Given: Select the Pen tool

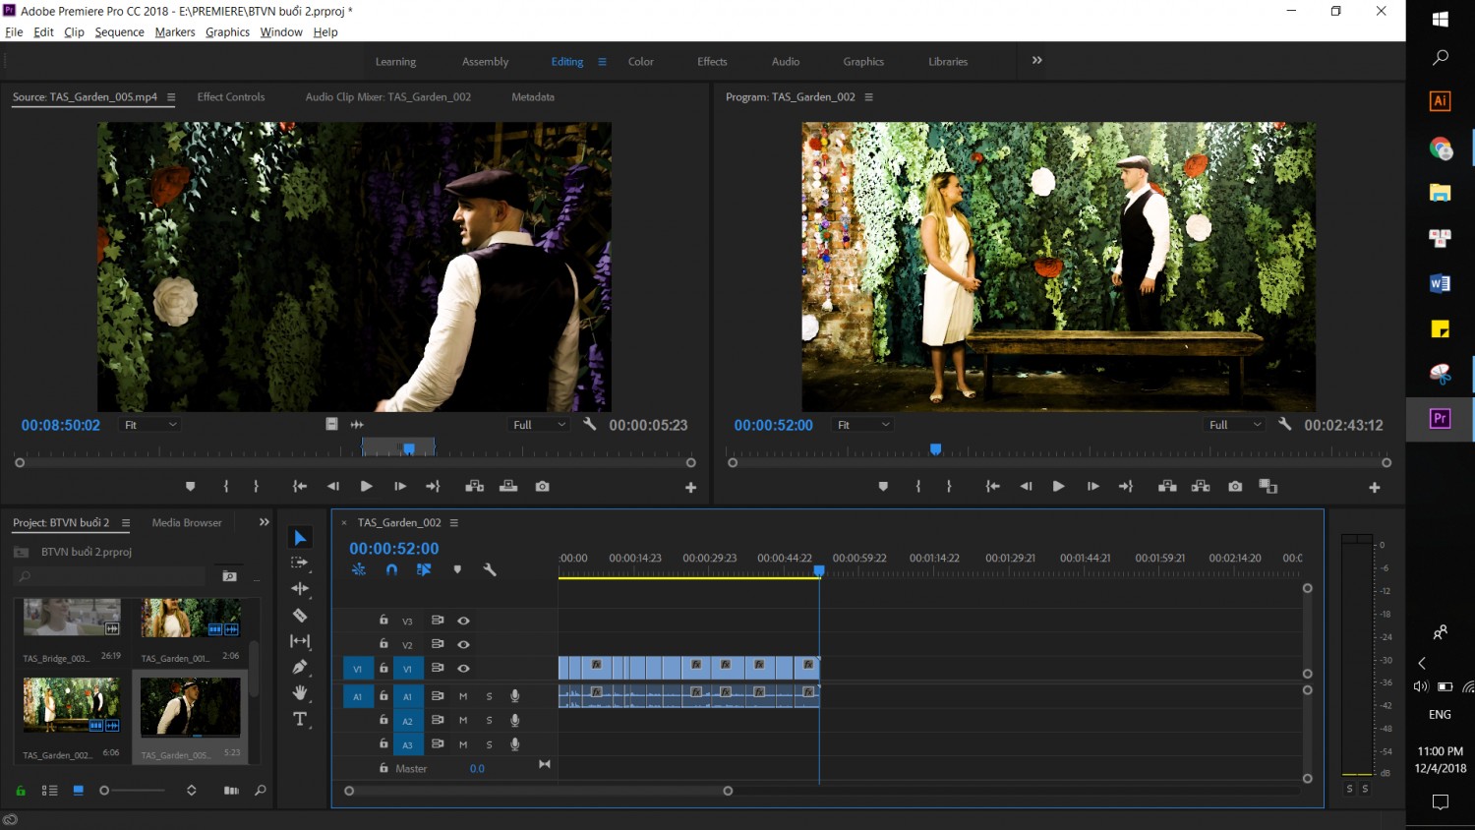Looking at the screenshot, I should [x=300, y=667].
